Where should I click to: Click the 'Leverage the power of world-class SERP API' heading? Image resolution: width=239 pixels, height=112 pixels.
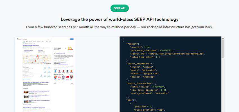(119, 19)
